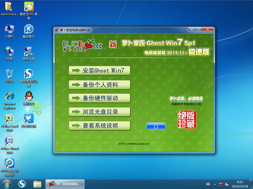Click the 备份硬件驱动 backup drivers button
The image size is (253, 189).
click(x=100, y=98)
